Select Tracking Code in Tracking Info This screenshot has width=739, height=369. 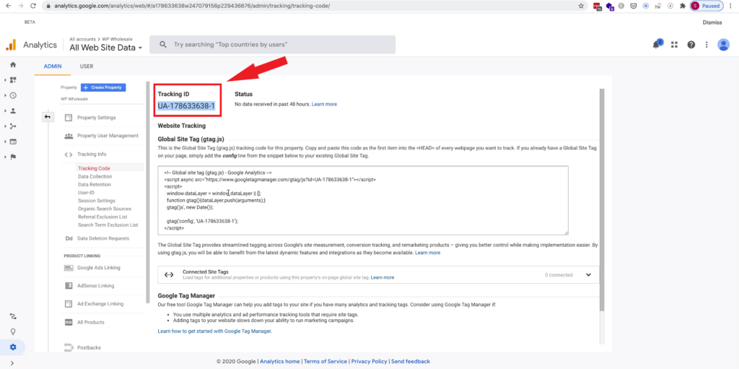94,168
